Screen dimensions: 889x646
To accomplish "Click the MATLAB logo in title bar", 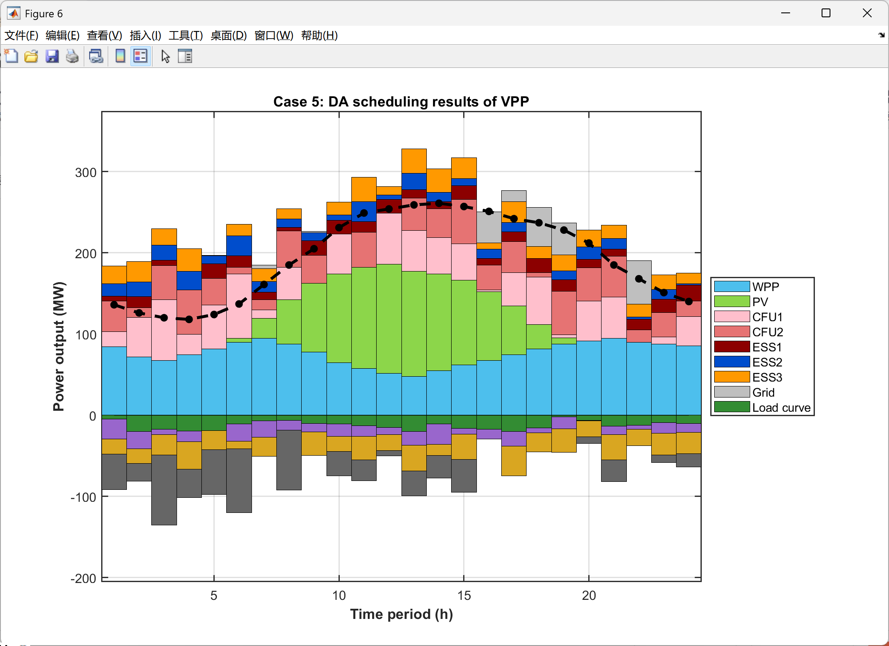I will click(13, 13).
